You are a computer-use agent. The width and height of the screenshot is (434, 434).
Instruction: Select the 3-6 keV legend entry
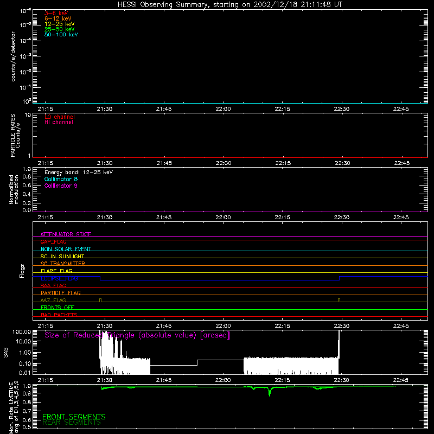(56, 13)
